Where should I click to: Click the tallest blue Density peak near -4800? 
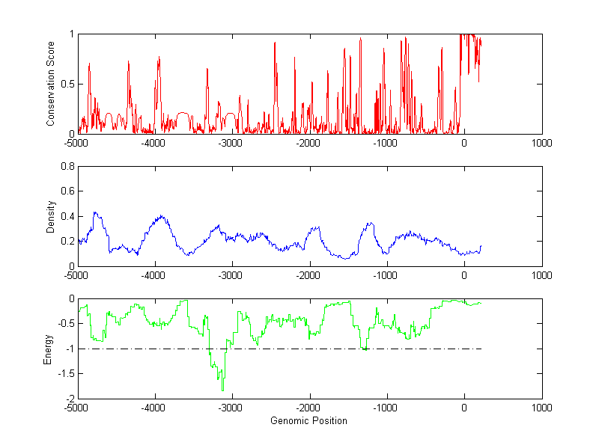95,213
